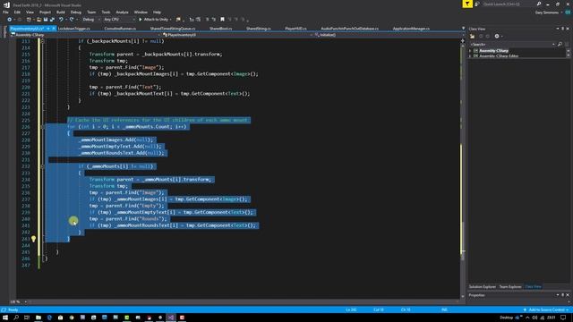Viewport: 573px width, 322px height.
Task: Click the Windows Start button
Action: [x=5, y=318]
